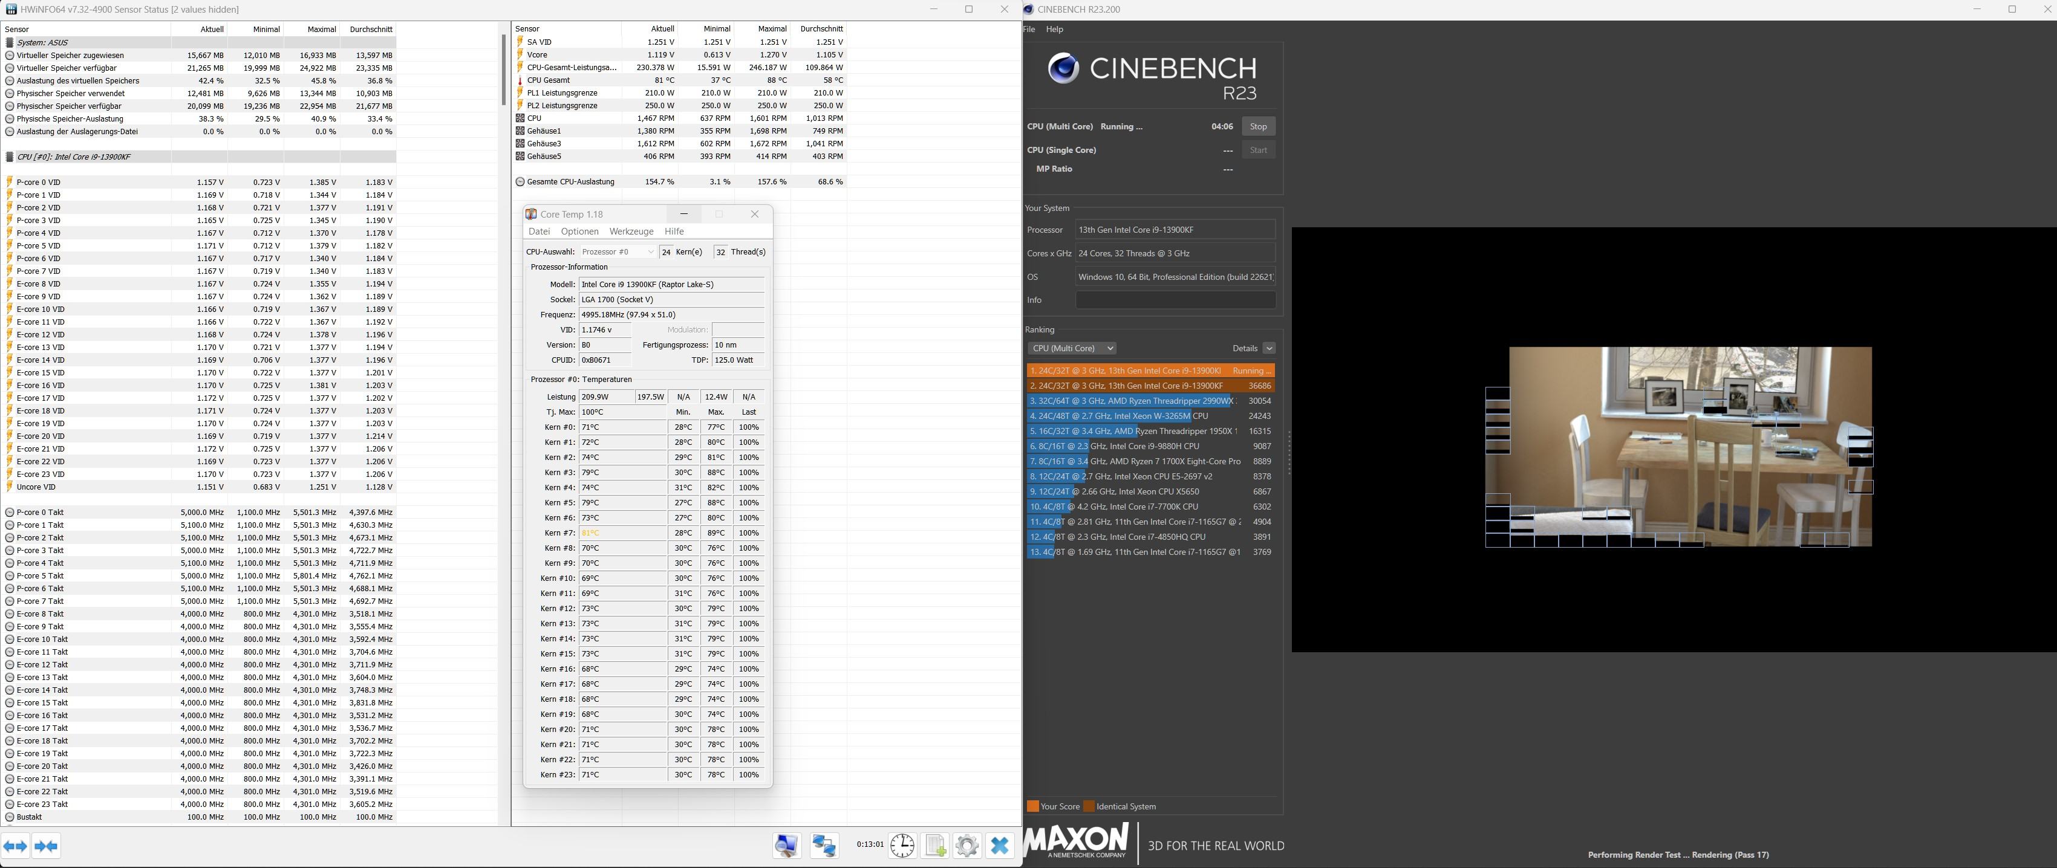This screenshot has width=2057, height=868.
Task: Click Cinebench title bar app icon
Action: (1029, 10)
